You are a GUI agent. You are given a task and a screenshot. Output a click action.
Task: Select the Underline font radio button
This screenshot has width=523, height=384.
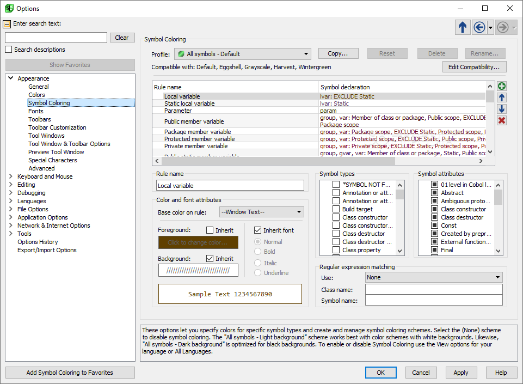257,273
